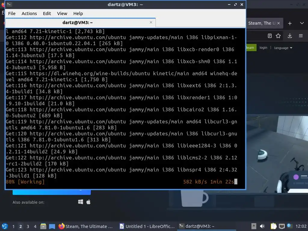
Task: Click the 'Also available on:' text
Action: pos(29,202)
